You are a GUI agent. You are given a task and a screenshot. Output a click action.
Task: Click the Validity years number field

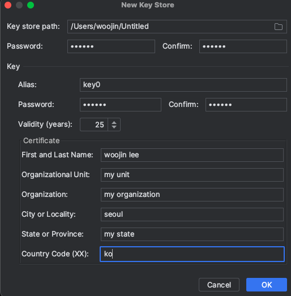coord(94,125)
